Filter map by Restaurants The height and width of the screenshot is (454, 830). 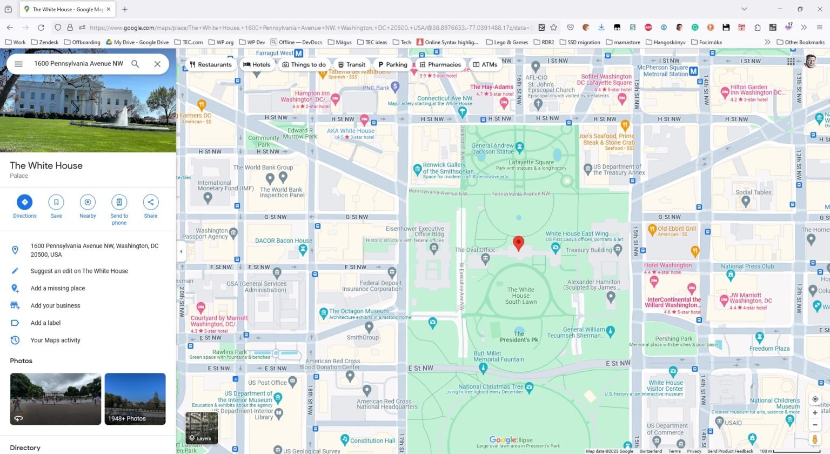[x=210, y=64]
